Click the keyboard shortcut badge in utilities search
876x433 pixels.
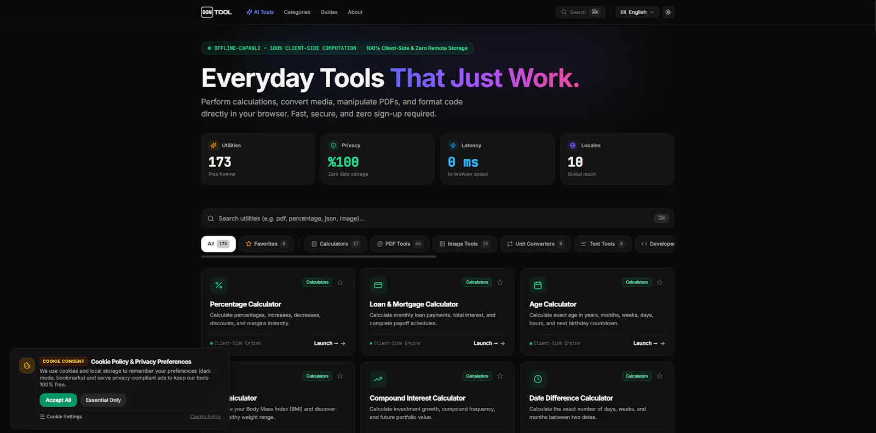point(661,218)
